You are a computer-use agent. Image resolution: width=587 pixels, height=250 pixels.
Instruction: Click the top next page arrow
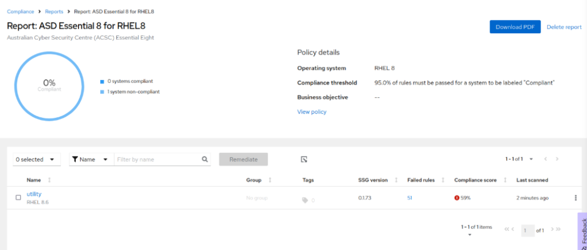pyautogui.click(x=557, y=159)
